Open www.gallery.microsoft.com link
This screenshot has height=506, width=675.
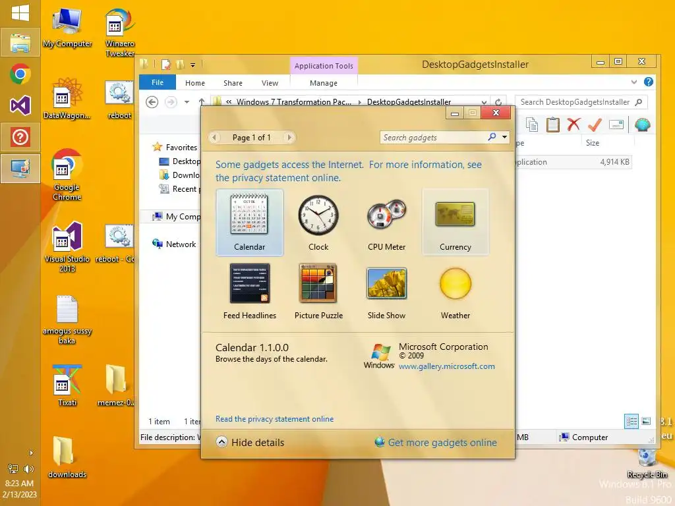pos(446,366)
